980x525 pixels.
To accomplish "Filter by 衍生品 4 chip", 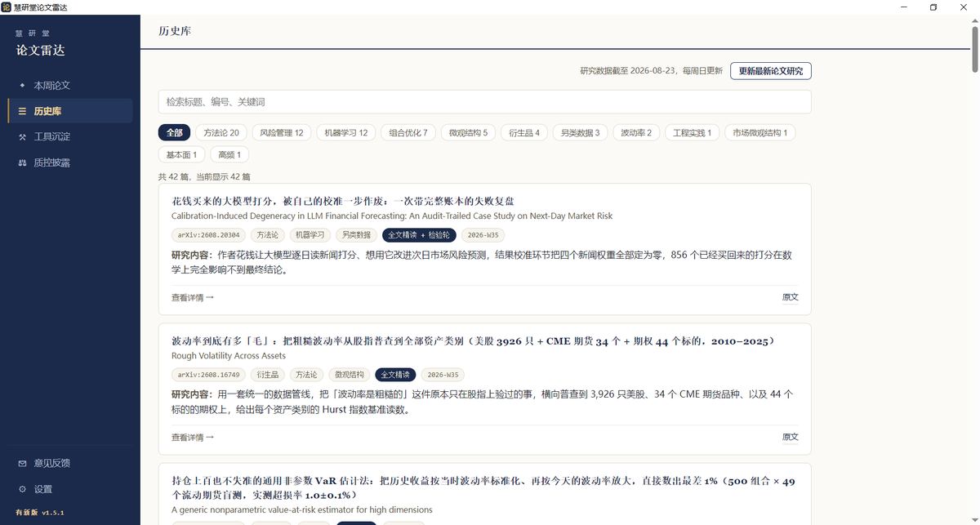I will click(x=524, y=132).
